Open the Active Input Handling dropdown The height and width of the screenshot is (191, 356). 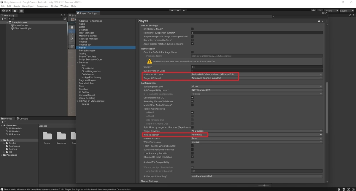click(257, 176)
